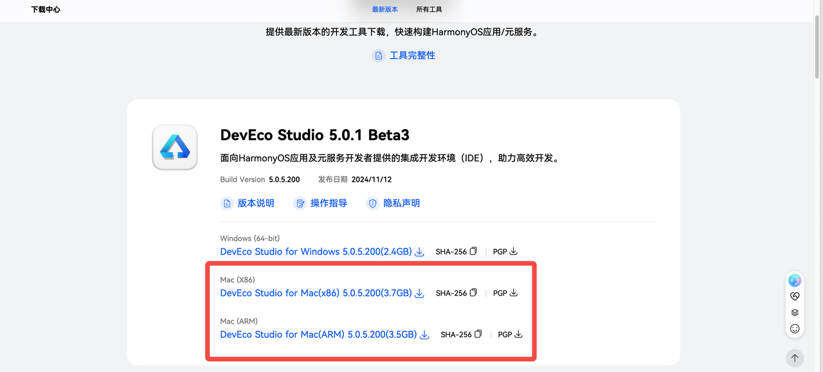The width and height of the screenshot is (823, 372).
Task: Click the Mac (ARM) label
Action: pos(239,321)
